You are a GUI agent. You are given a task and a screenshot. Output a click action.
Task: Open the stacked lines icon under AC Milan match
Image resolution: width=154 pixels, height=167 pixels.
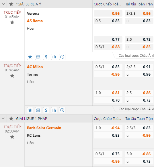[38, 110]
